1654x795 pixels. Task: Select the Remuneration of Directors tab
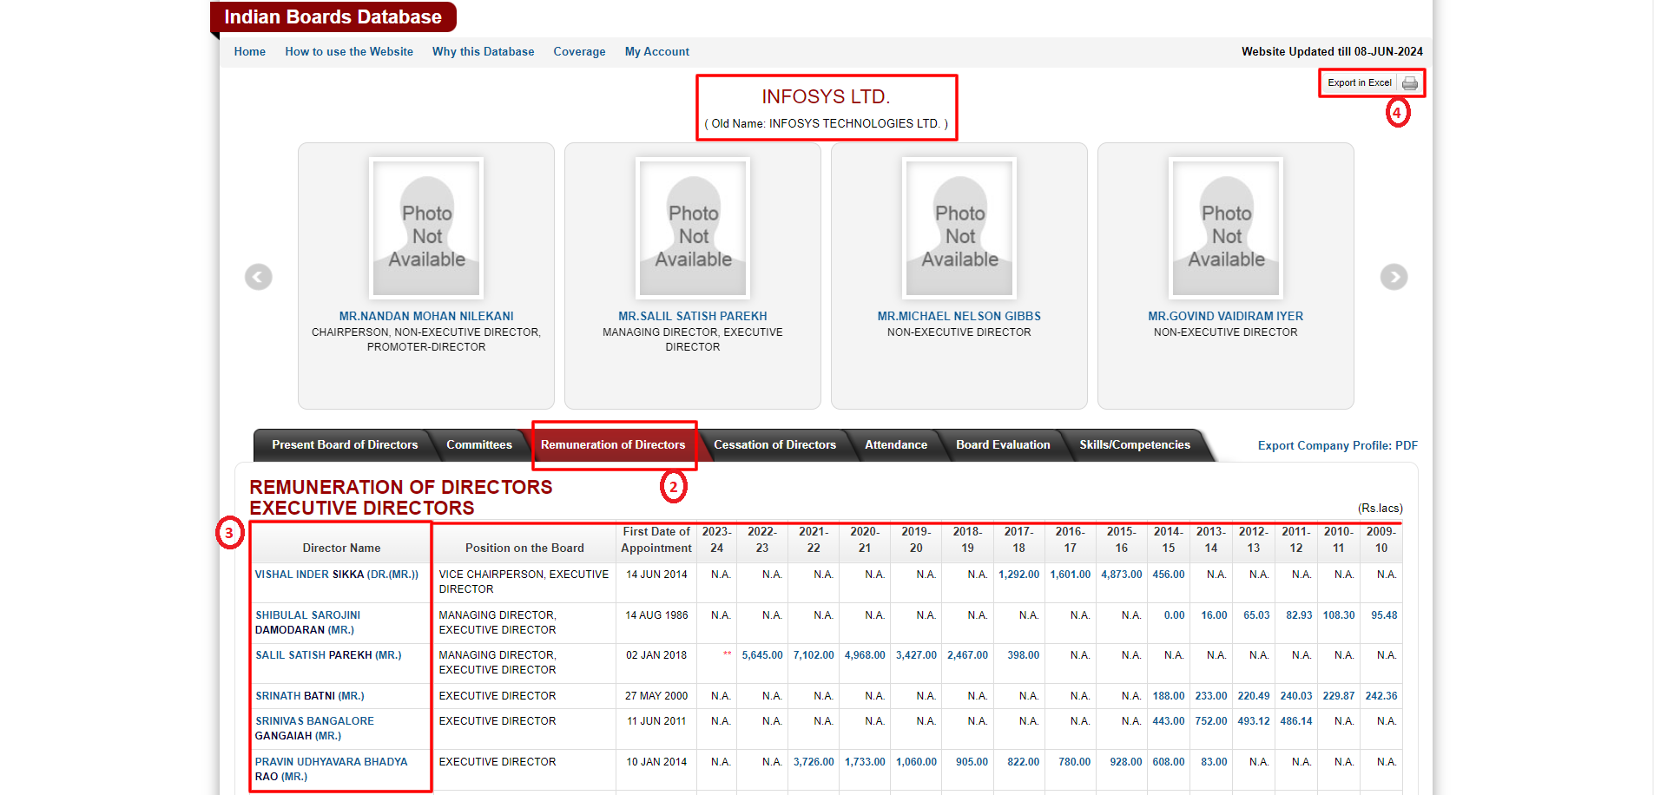(x=613, y=445)
